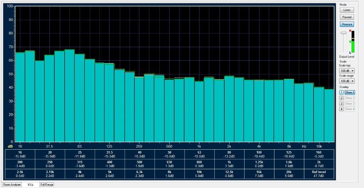Click the 16 Hz band cell
The width and height of the screenshot is (364, 188).
tap(20, 154)
